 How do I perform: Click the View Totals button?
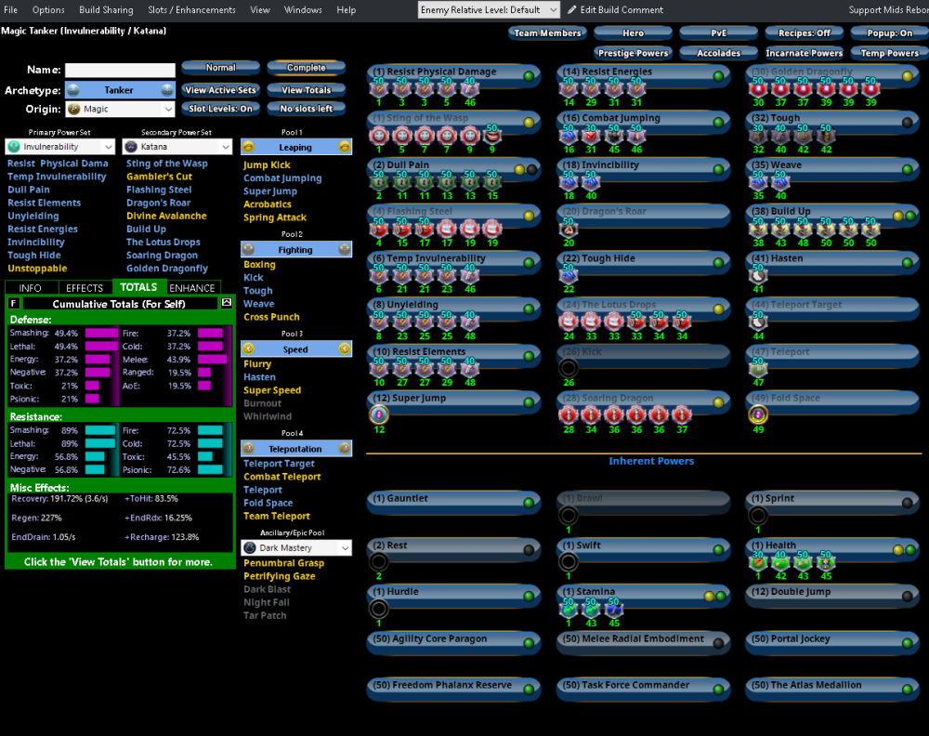306,90
